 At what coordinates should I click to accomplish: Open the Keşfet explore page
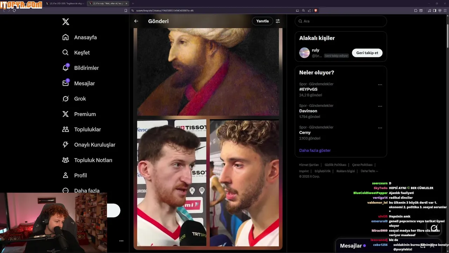coord(76,53)
